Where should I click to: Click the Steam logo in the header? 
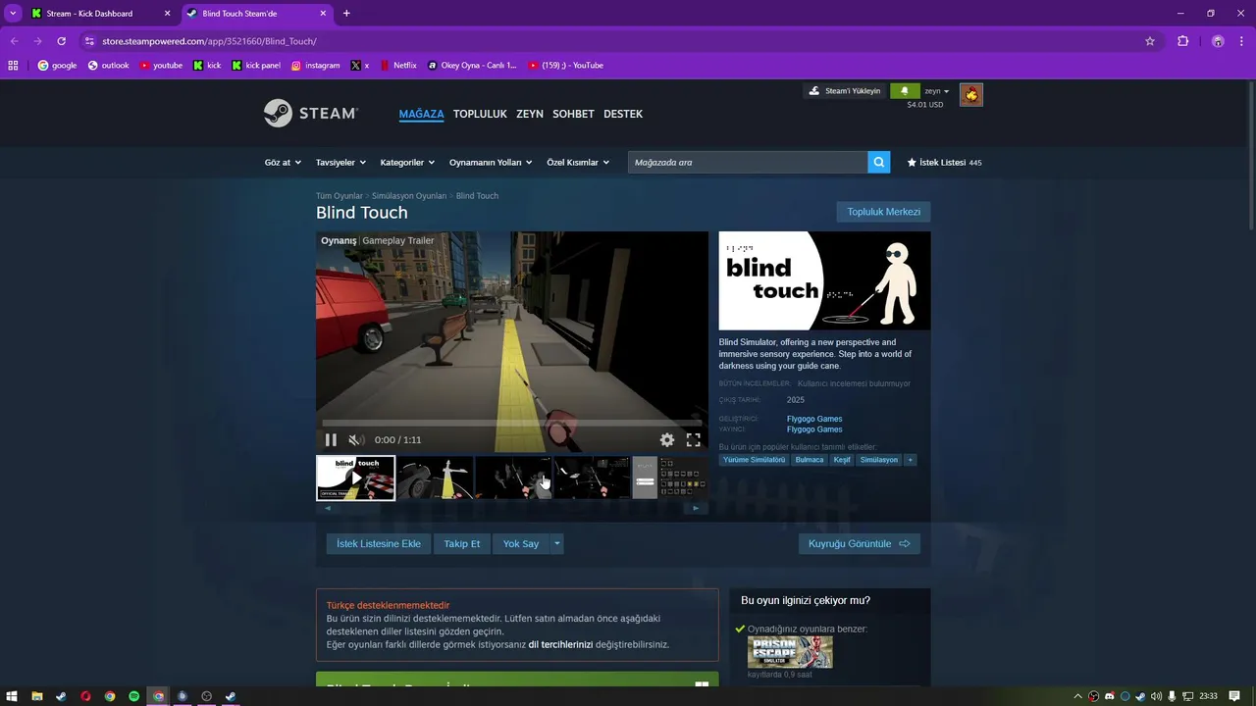tap(310, 114)
